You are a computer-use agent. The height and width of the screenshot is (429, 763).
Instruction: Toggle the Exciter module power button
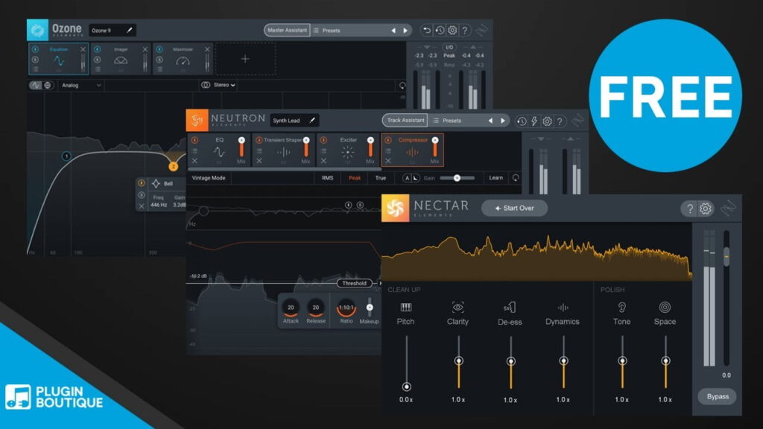point(323,140)
